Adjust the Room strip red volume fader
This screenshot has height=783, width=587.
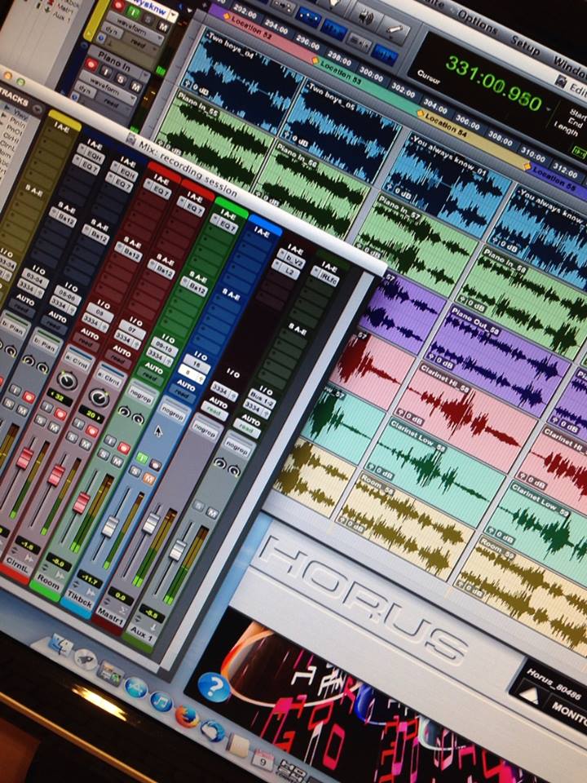click(81, 502)
